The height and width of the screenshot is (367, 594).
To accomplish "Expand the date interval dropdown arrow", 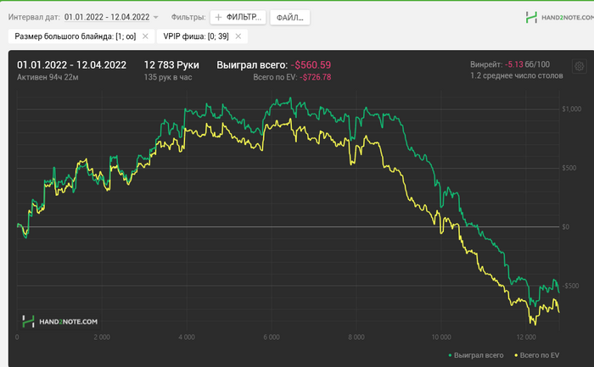I will coord(155,18).
